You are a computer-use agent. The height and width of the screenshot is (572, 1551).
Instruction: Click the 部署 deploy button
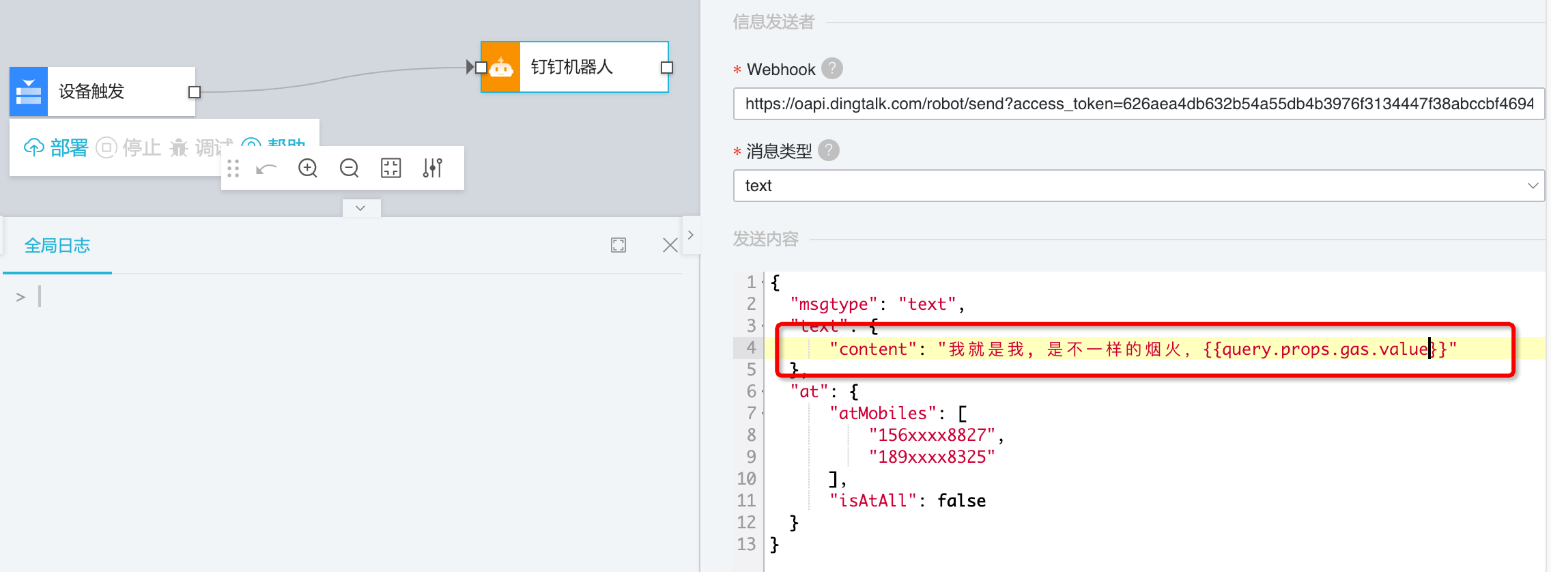coord(57,147)
